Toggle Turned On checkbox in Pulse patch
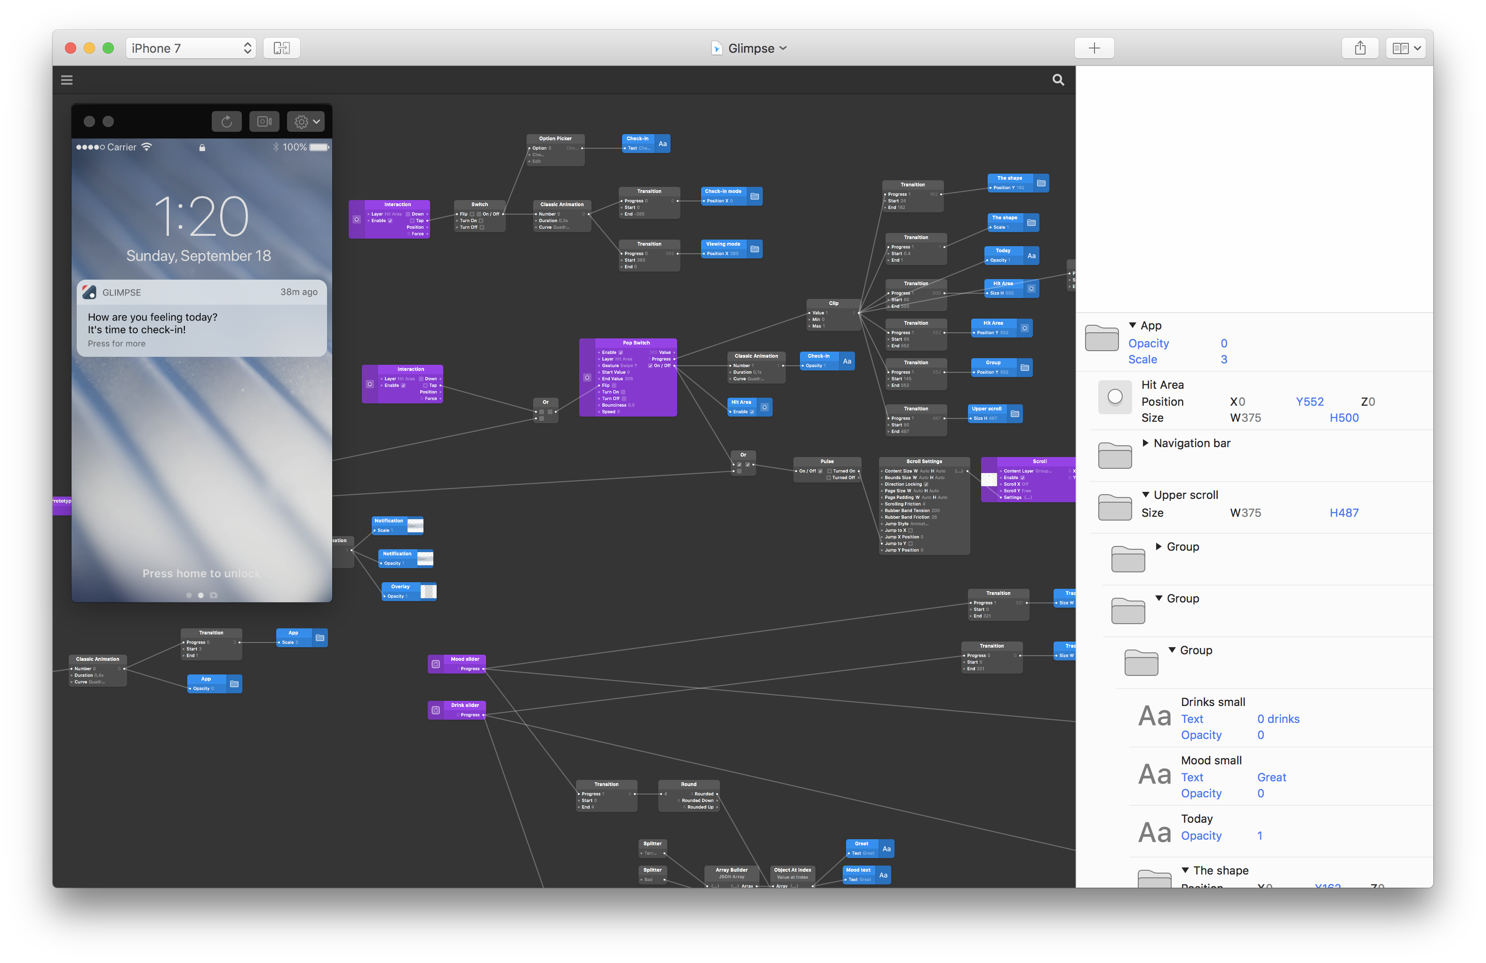This screenshot has width=1486, height=963. point(829,471)
